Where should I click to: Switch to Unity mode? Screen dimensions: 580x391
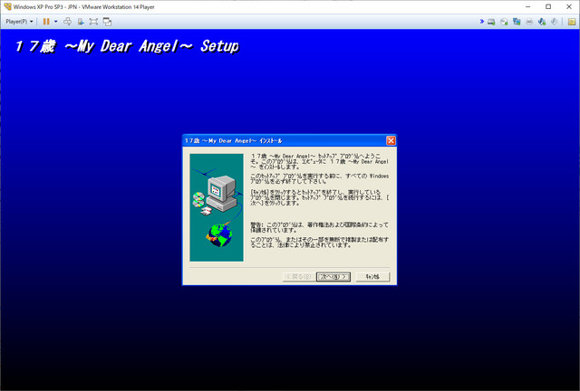pyautogui.click(x=107, y=22)
